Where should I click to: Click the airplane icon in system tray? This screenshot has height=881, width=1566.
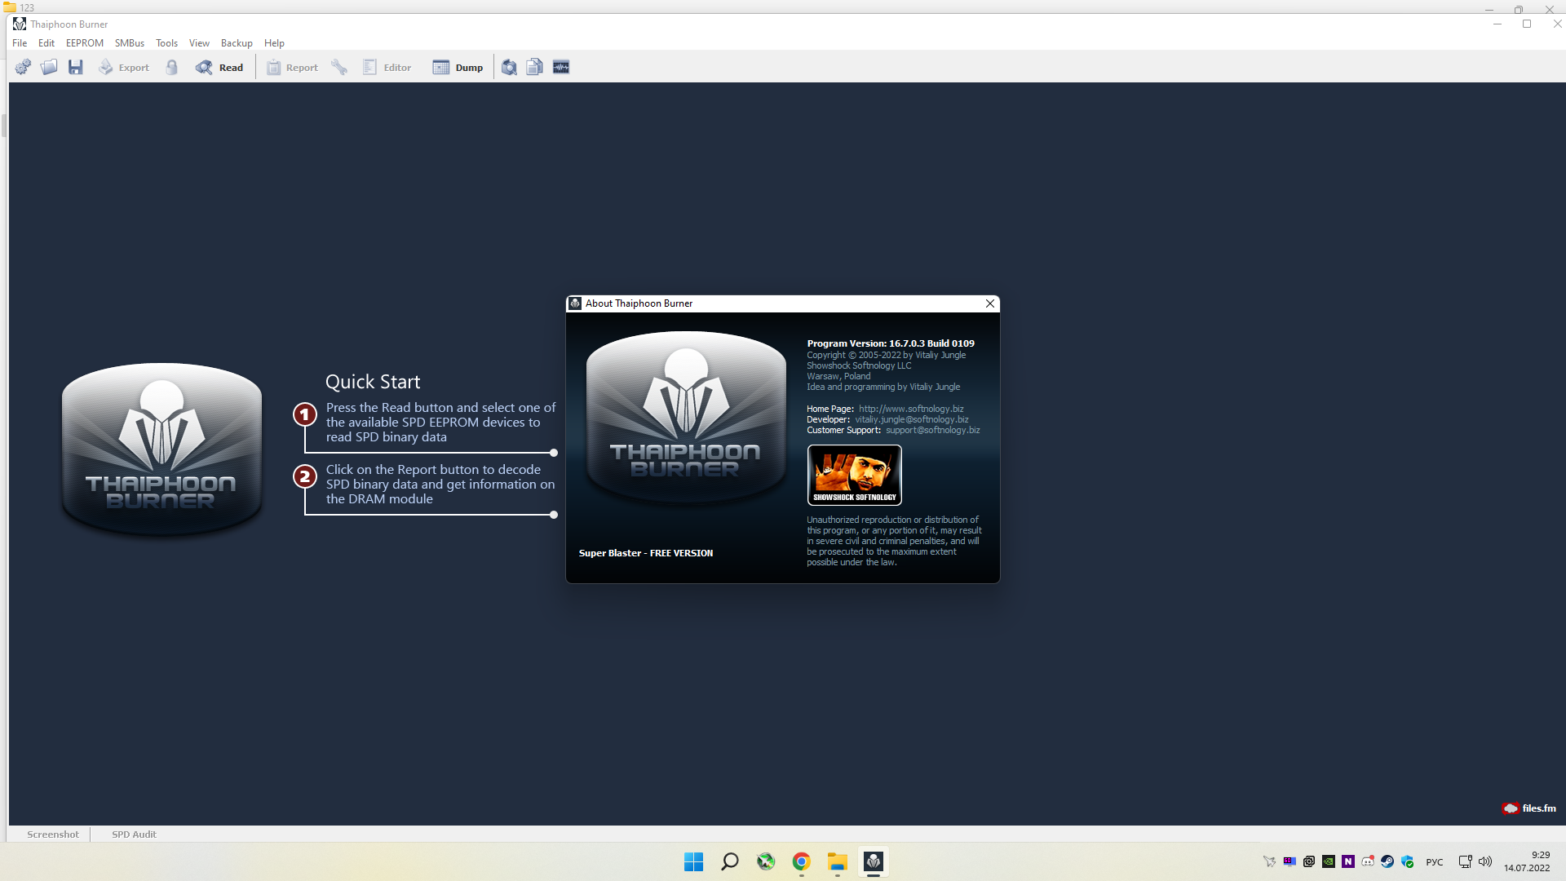[x=1270, y=861]
